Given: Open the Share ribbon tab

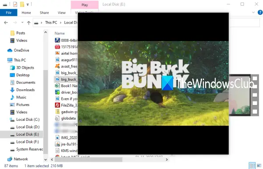Looking at the screenshot, I should tap(44, 13).
